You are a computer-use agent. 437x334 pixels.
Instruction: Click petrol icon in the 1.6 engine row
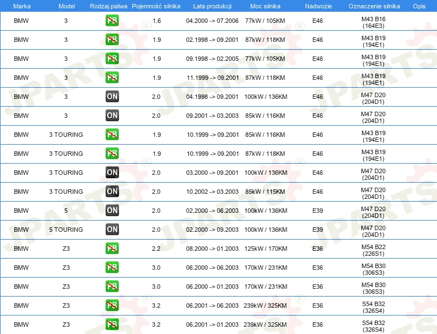point(112,21)
